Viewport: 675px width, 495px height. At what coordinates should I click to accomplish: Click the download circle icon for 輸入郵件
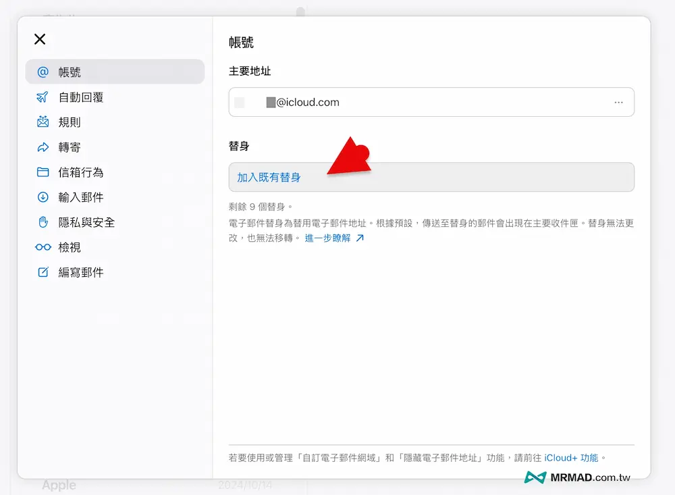(43, 197)
